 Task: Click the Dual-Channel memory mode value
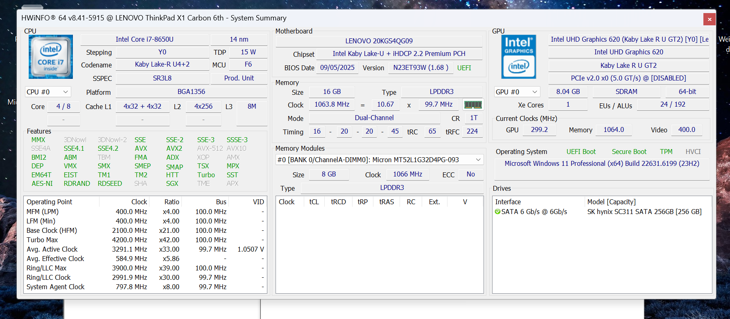pyautogui.click(x=374, y=118)
